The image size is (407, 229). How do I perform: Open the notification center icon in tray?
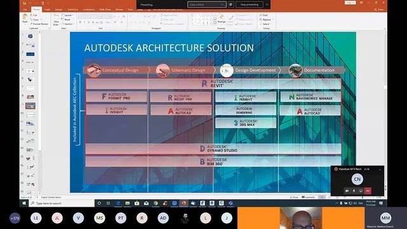pyautogui.click(x=381, y=204)
